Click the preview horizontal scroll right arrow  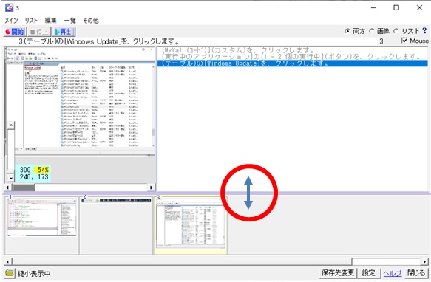151,188
